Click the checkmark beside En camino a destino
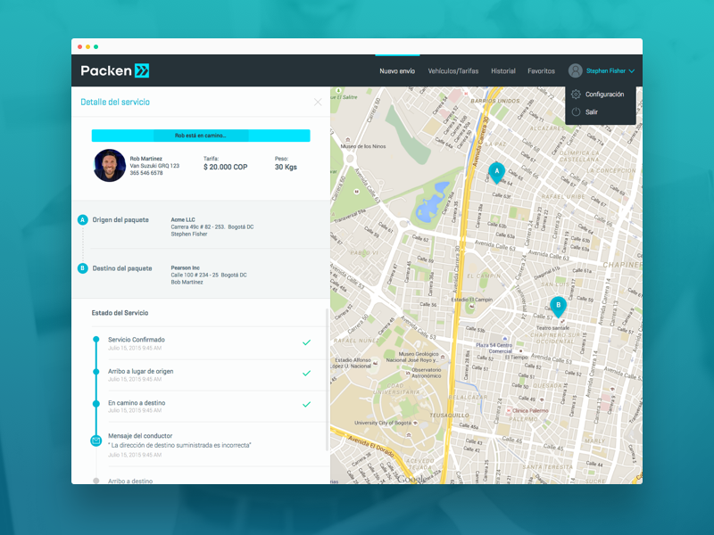Screen dimensions: 714x535 coord(306,405)
